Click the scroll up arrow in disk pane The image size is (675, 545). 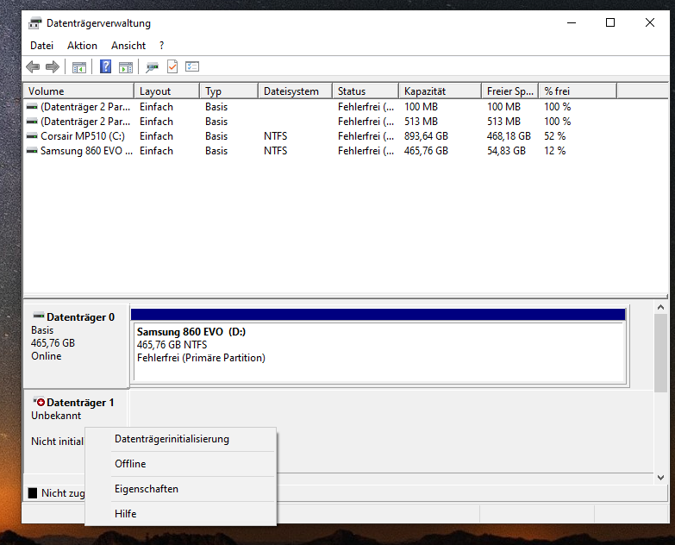click(x=661, y=307)
